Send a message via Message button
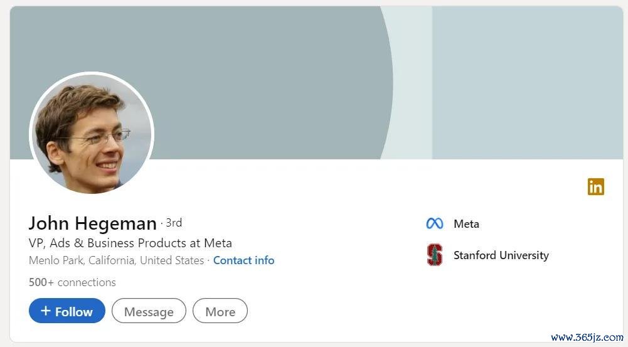The image size is (628, 347). [149, 311]
